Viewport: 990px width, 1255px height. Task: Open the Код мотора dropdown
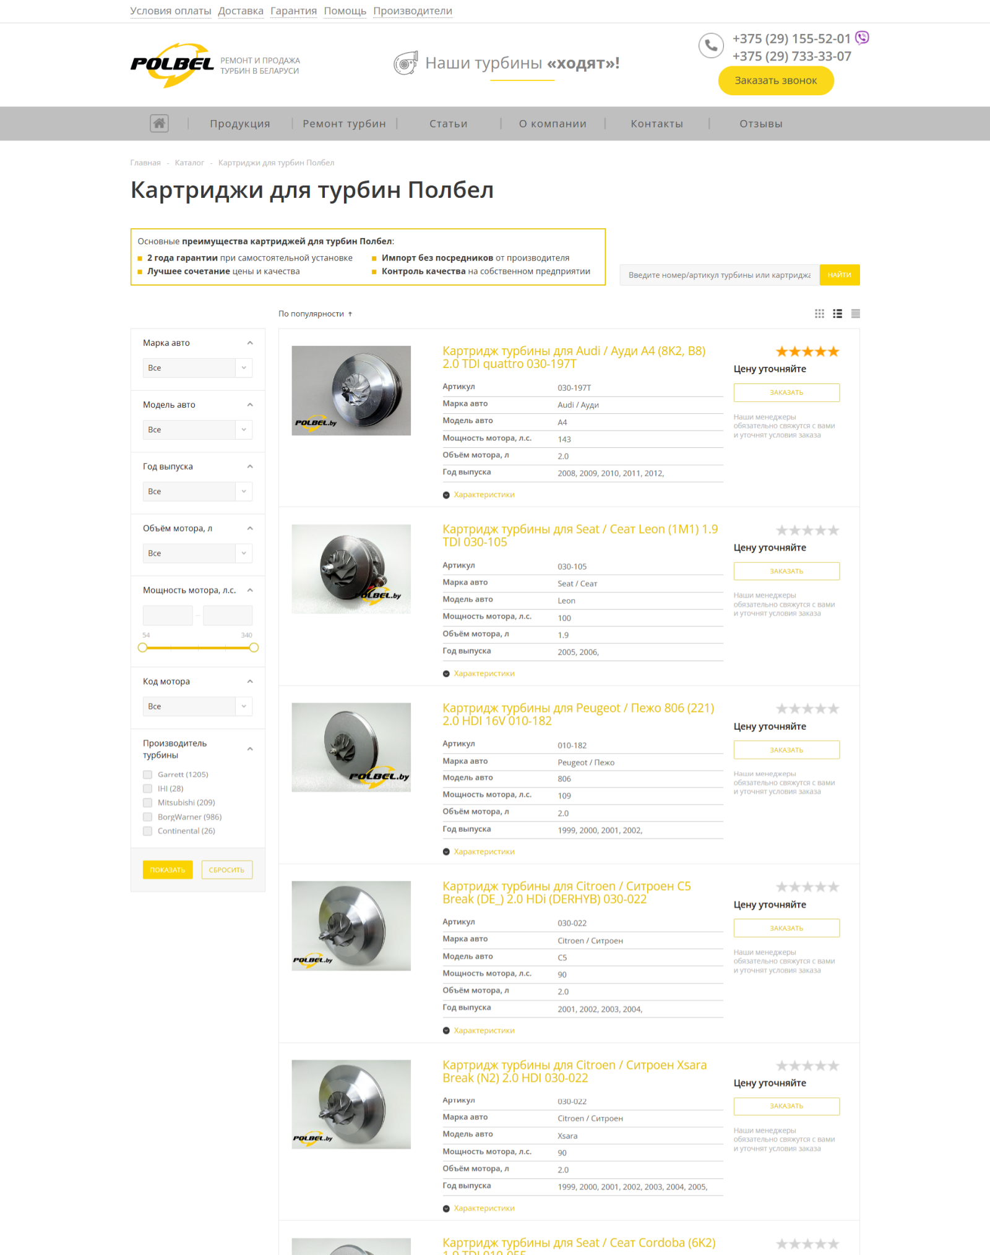point(197,706)
